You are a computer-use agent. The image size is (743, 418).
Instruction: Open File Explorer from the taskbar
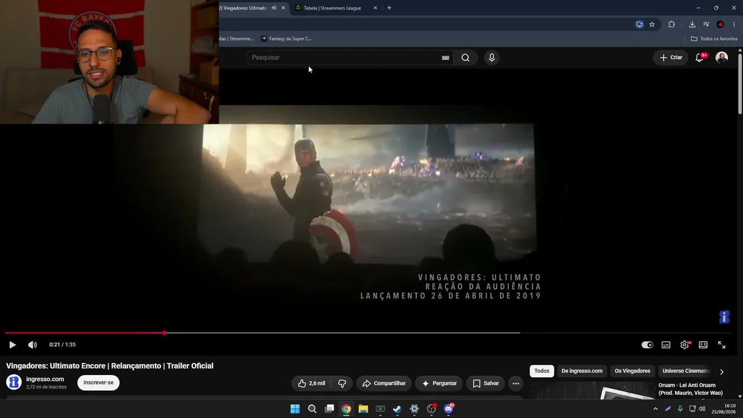pos(363,409)
